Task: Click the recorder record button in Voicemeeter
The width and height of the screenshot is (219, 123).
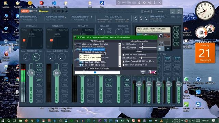Action: [168, 49]
